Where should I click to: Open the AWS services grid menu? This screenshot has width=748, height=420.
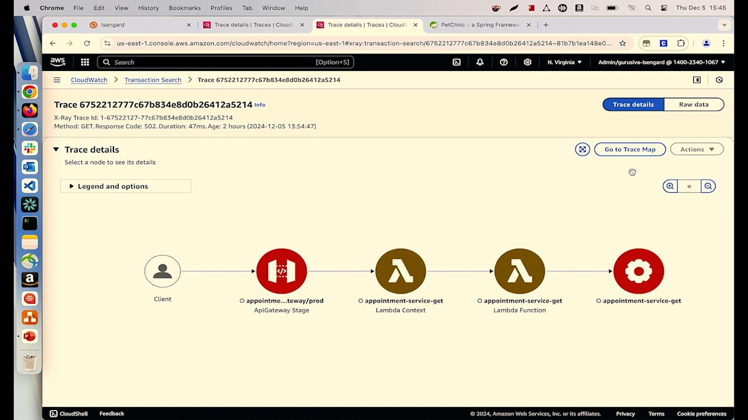click(x=85, y=62)
